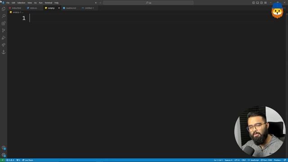
Task: Open the Source Control view
Action: [4, 31]
